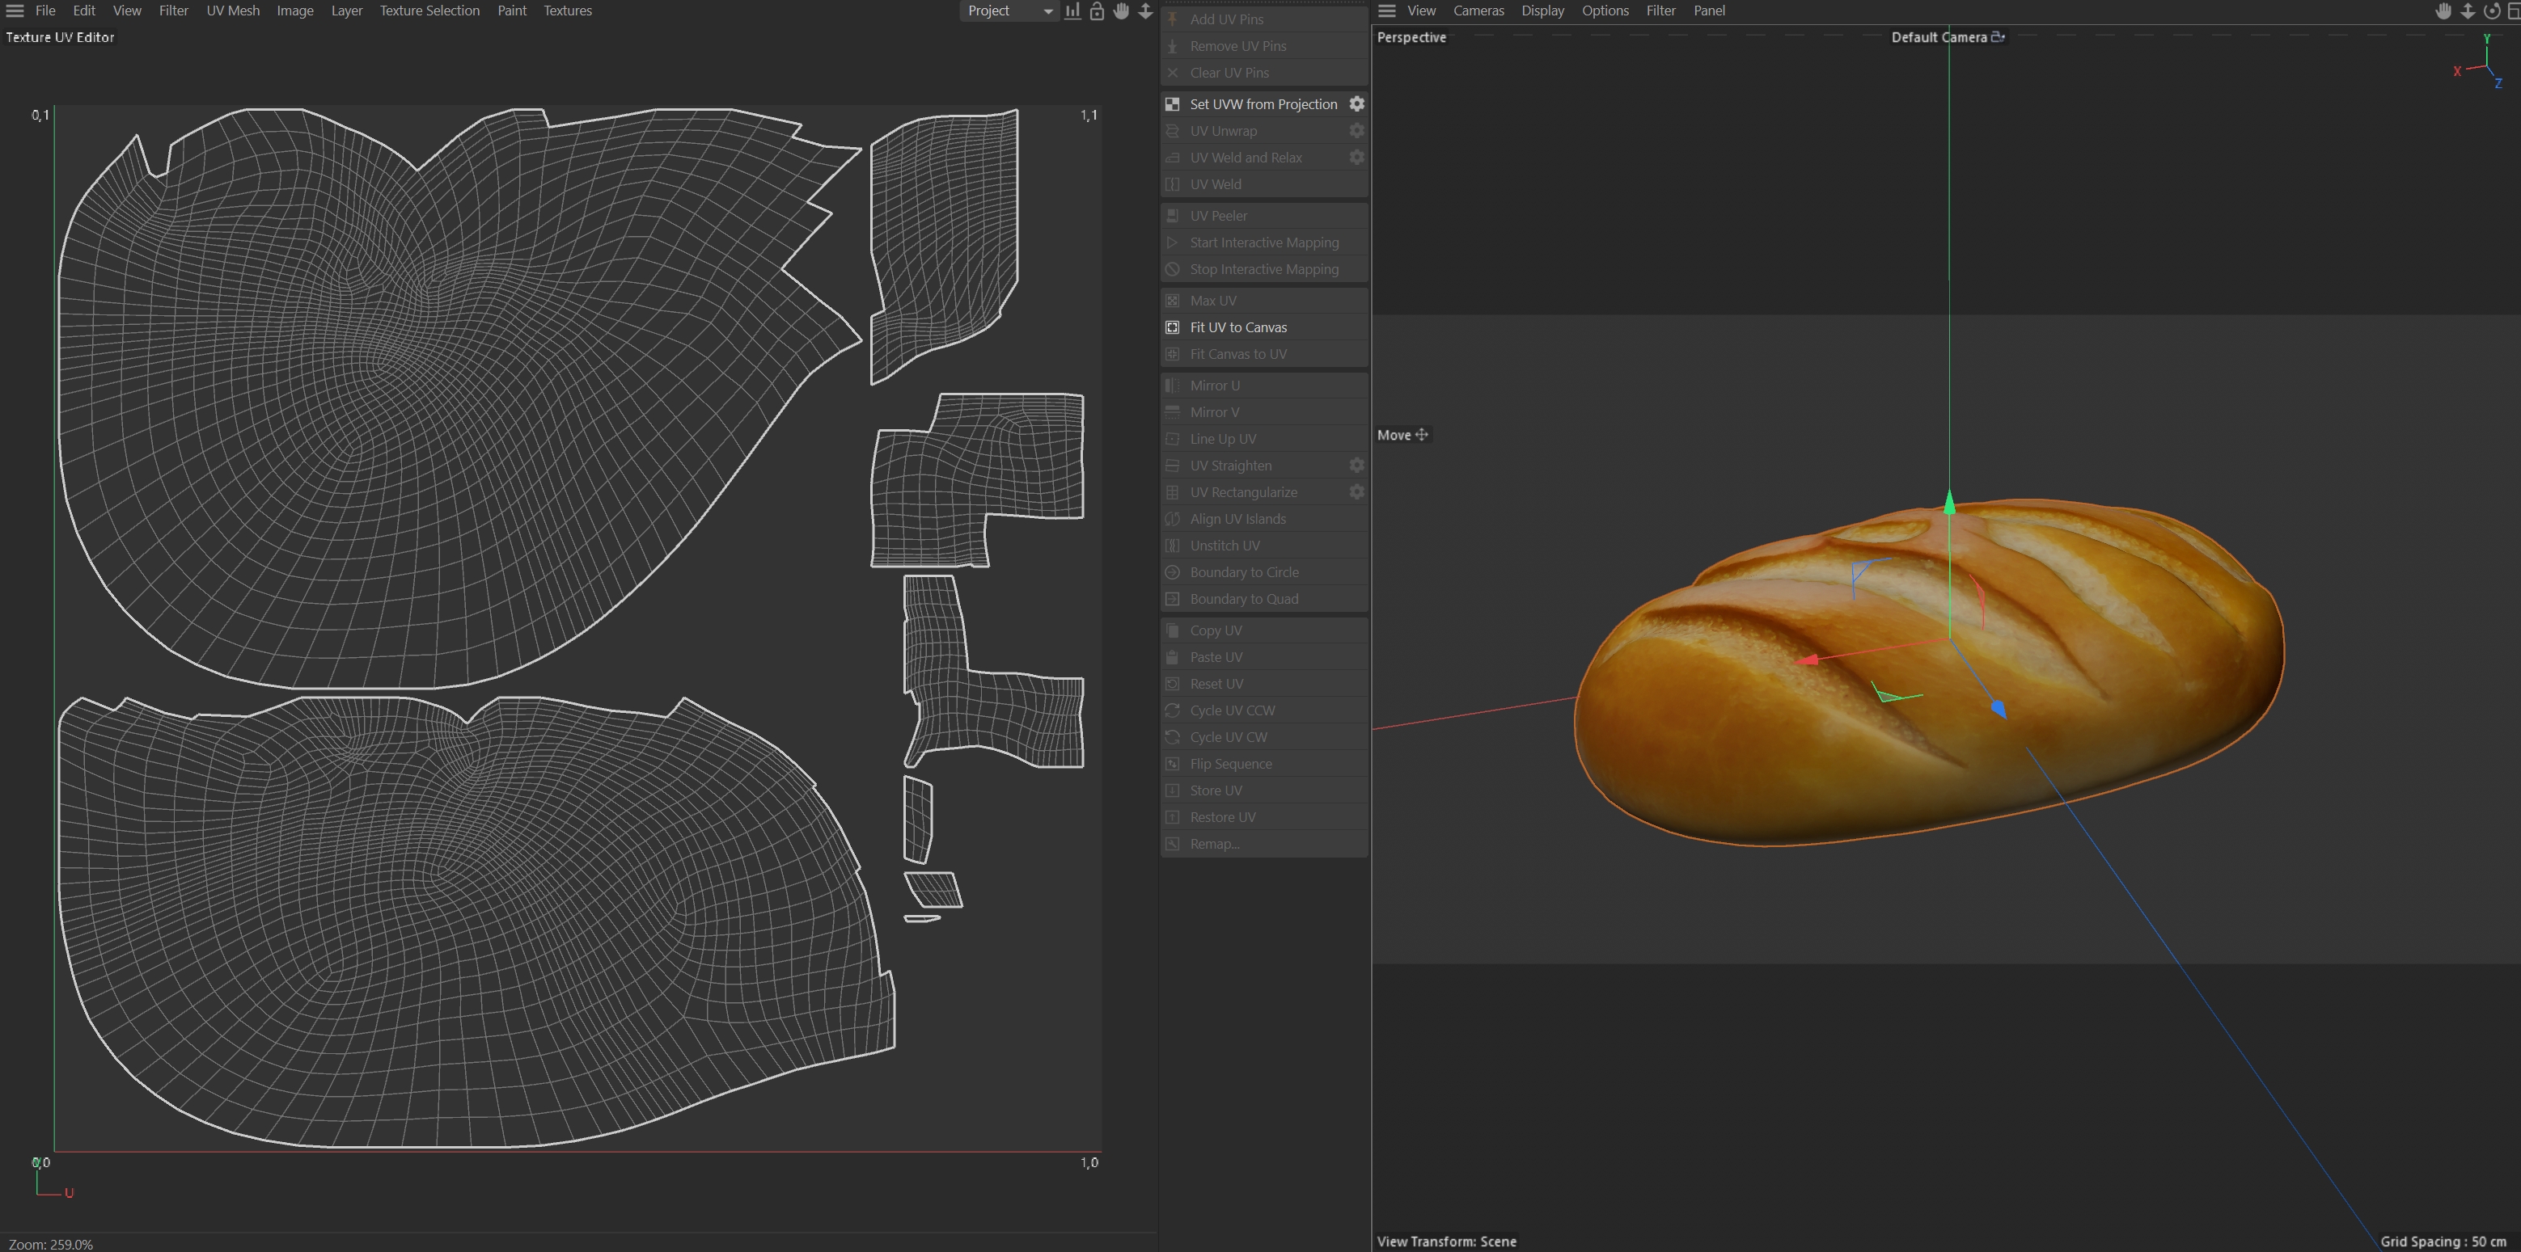
Task: Click the UV editor zoom arrows icon
Action: coord(1145,11)
